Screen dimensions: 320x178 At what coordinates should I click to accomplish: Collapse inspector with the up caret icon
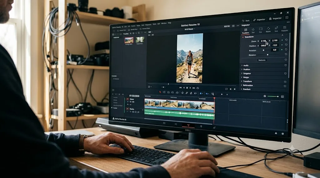click(x=282, y=35)
